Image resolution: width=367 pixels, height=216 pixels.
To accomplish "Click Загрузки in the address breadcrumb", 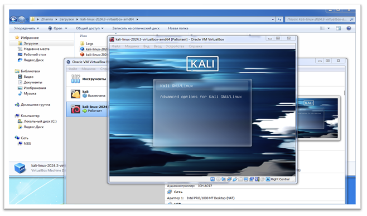I will click(x=66, y=19).
